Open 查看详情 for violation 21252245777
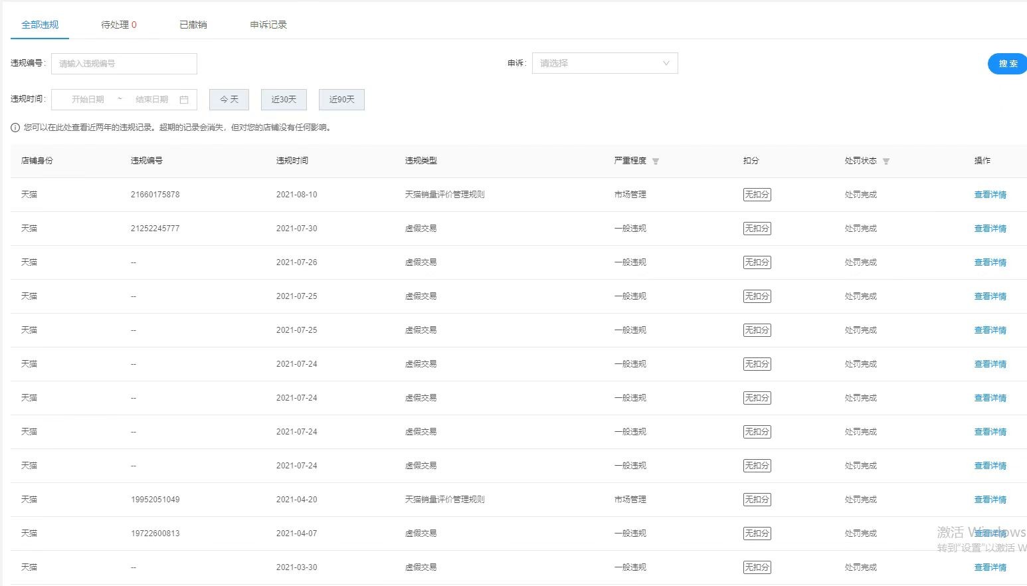 pos(990,229)
